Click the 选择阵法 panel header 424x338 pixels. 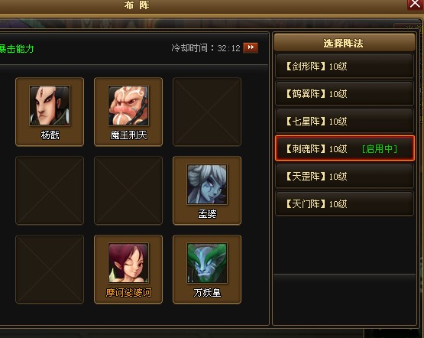[x=345, y=43]
